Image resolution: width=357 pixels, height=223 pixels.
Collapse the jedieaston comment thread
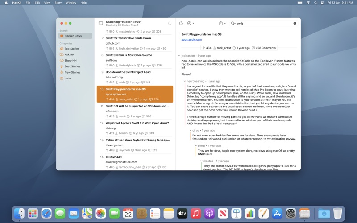(x=179, y=56)
